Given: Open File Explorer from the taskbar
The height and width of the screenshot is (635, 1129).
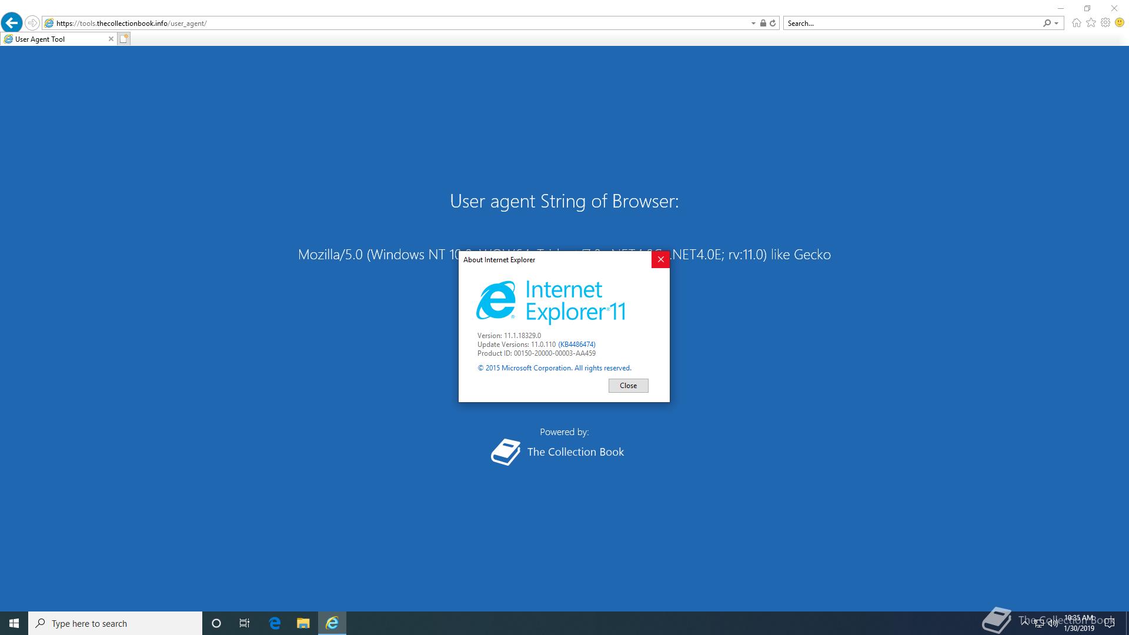Looking at the screenshot, I should (x=303, y=623).
